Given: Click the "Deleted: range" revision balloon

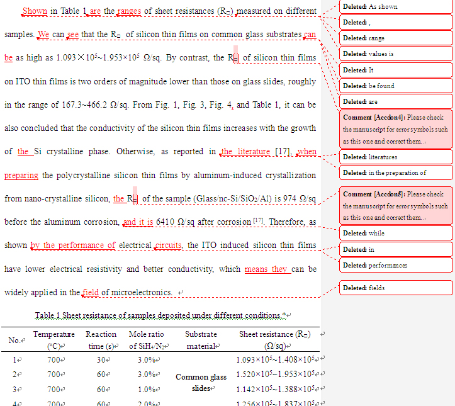Looking at the screenshot, I should [x=396, y=38].
